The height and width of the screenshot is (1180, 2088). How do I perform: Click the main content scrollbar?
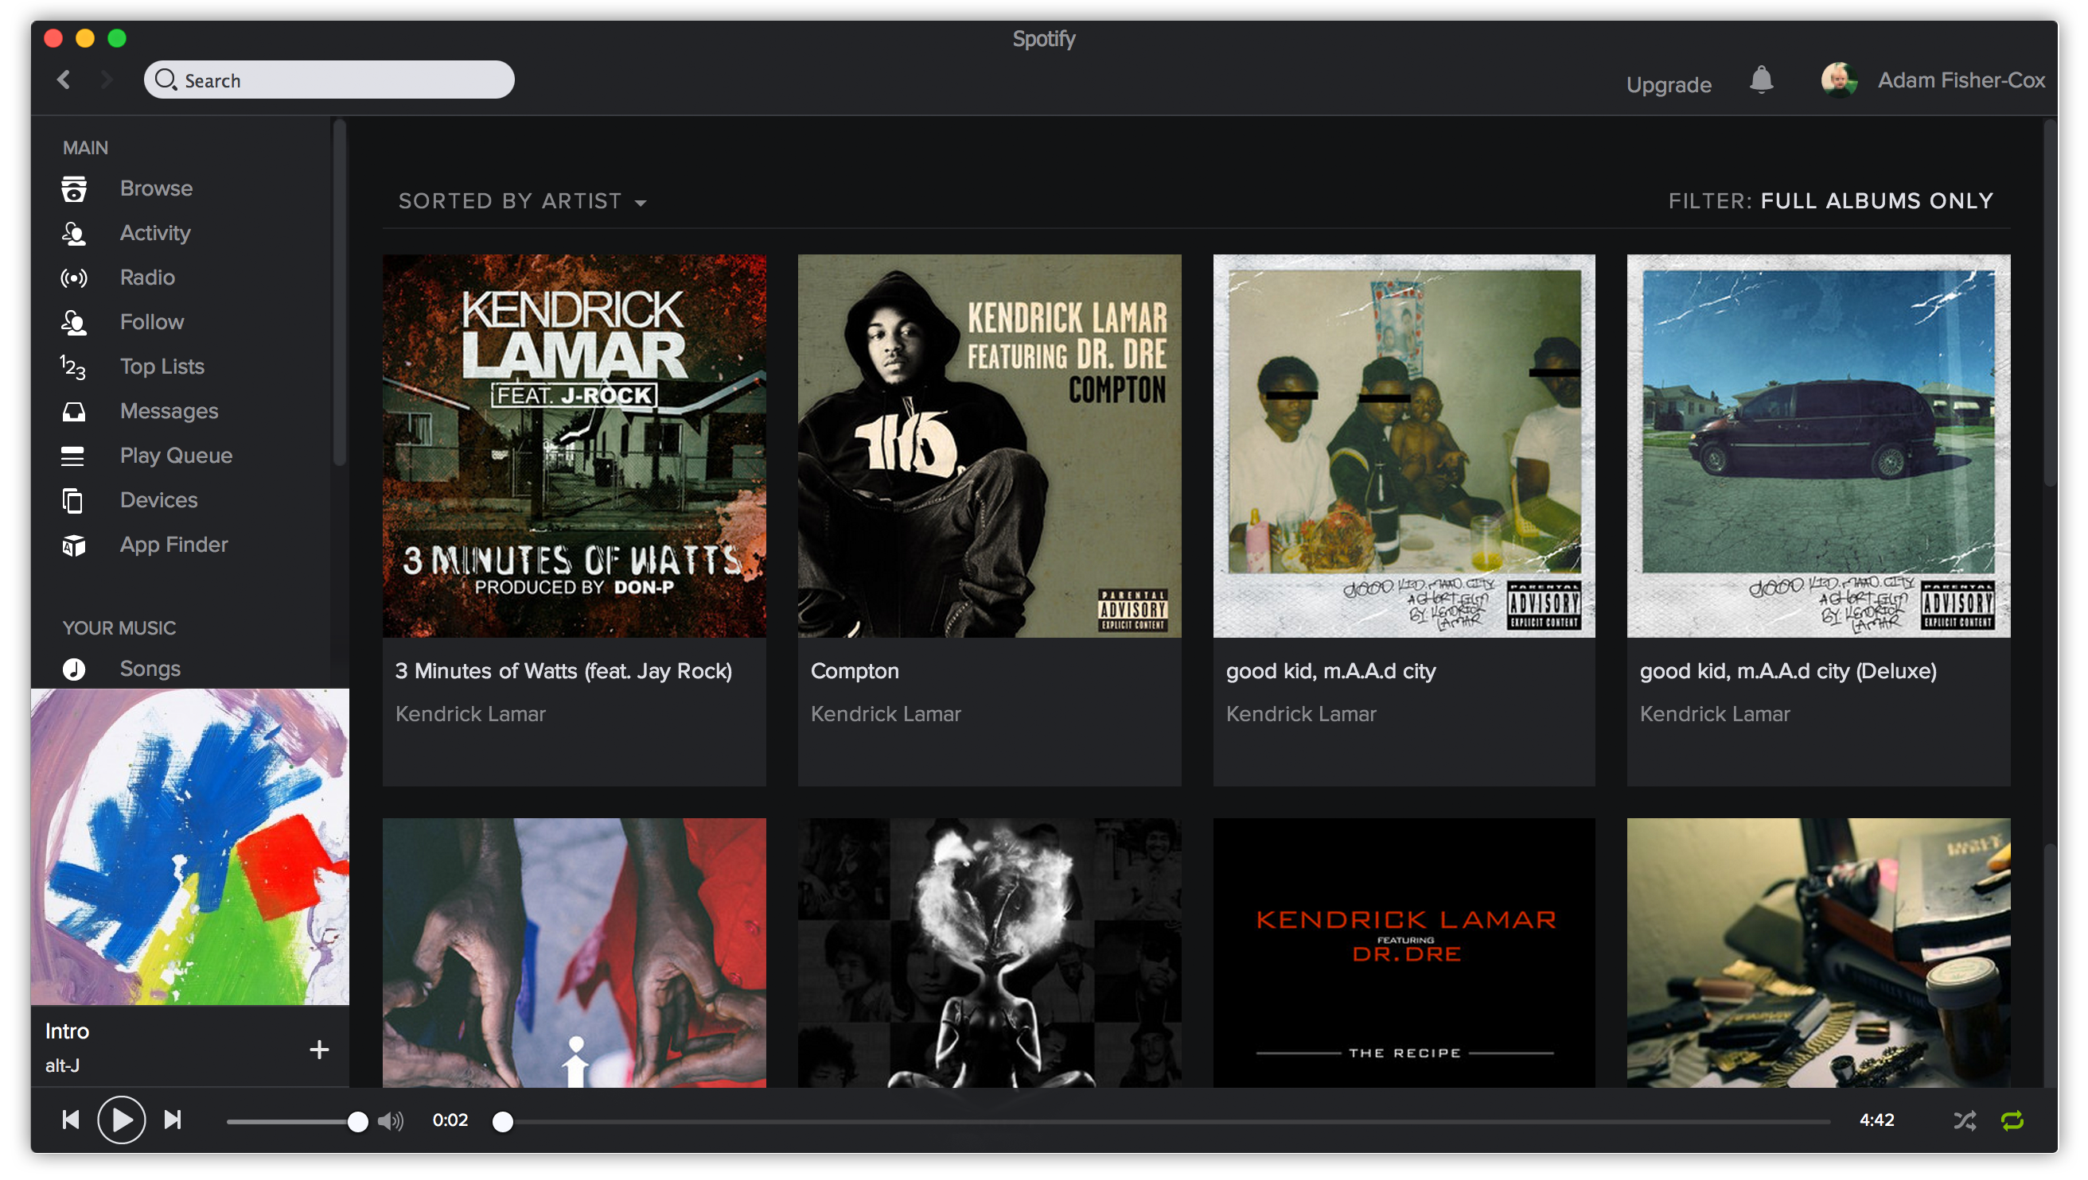[2049, 304]
